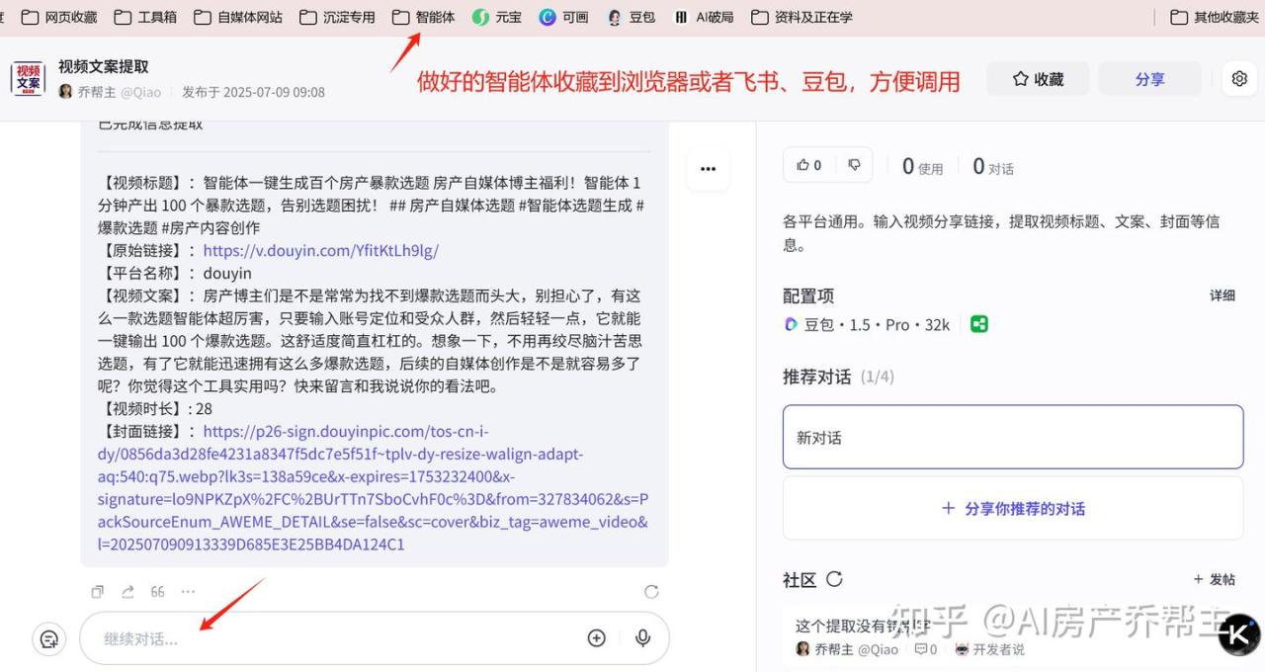Viewport: 1265px width, 672px height.
Task: Open the 网页收藏 bookmark folder
Action: click(59, 17)
